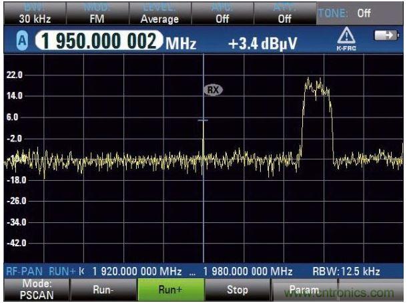Click the 1 980.000 000 MHz stop frequency

tap(248, 272)
